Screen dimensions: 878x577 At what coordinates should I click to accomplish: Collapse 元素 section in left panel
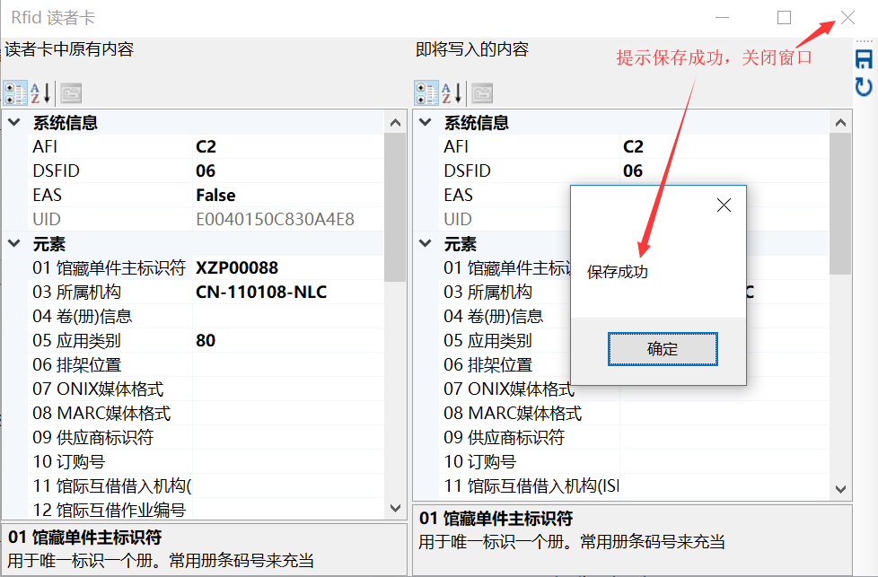[14, 243]
